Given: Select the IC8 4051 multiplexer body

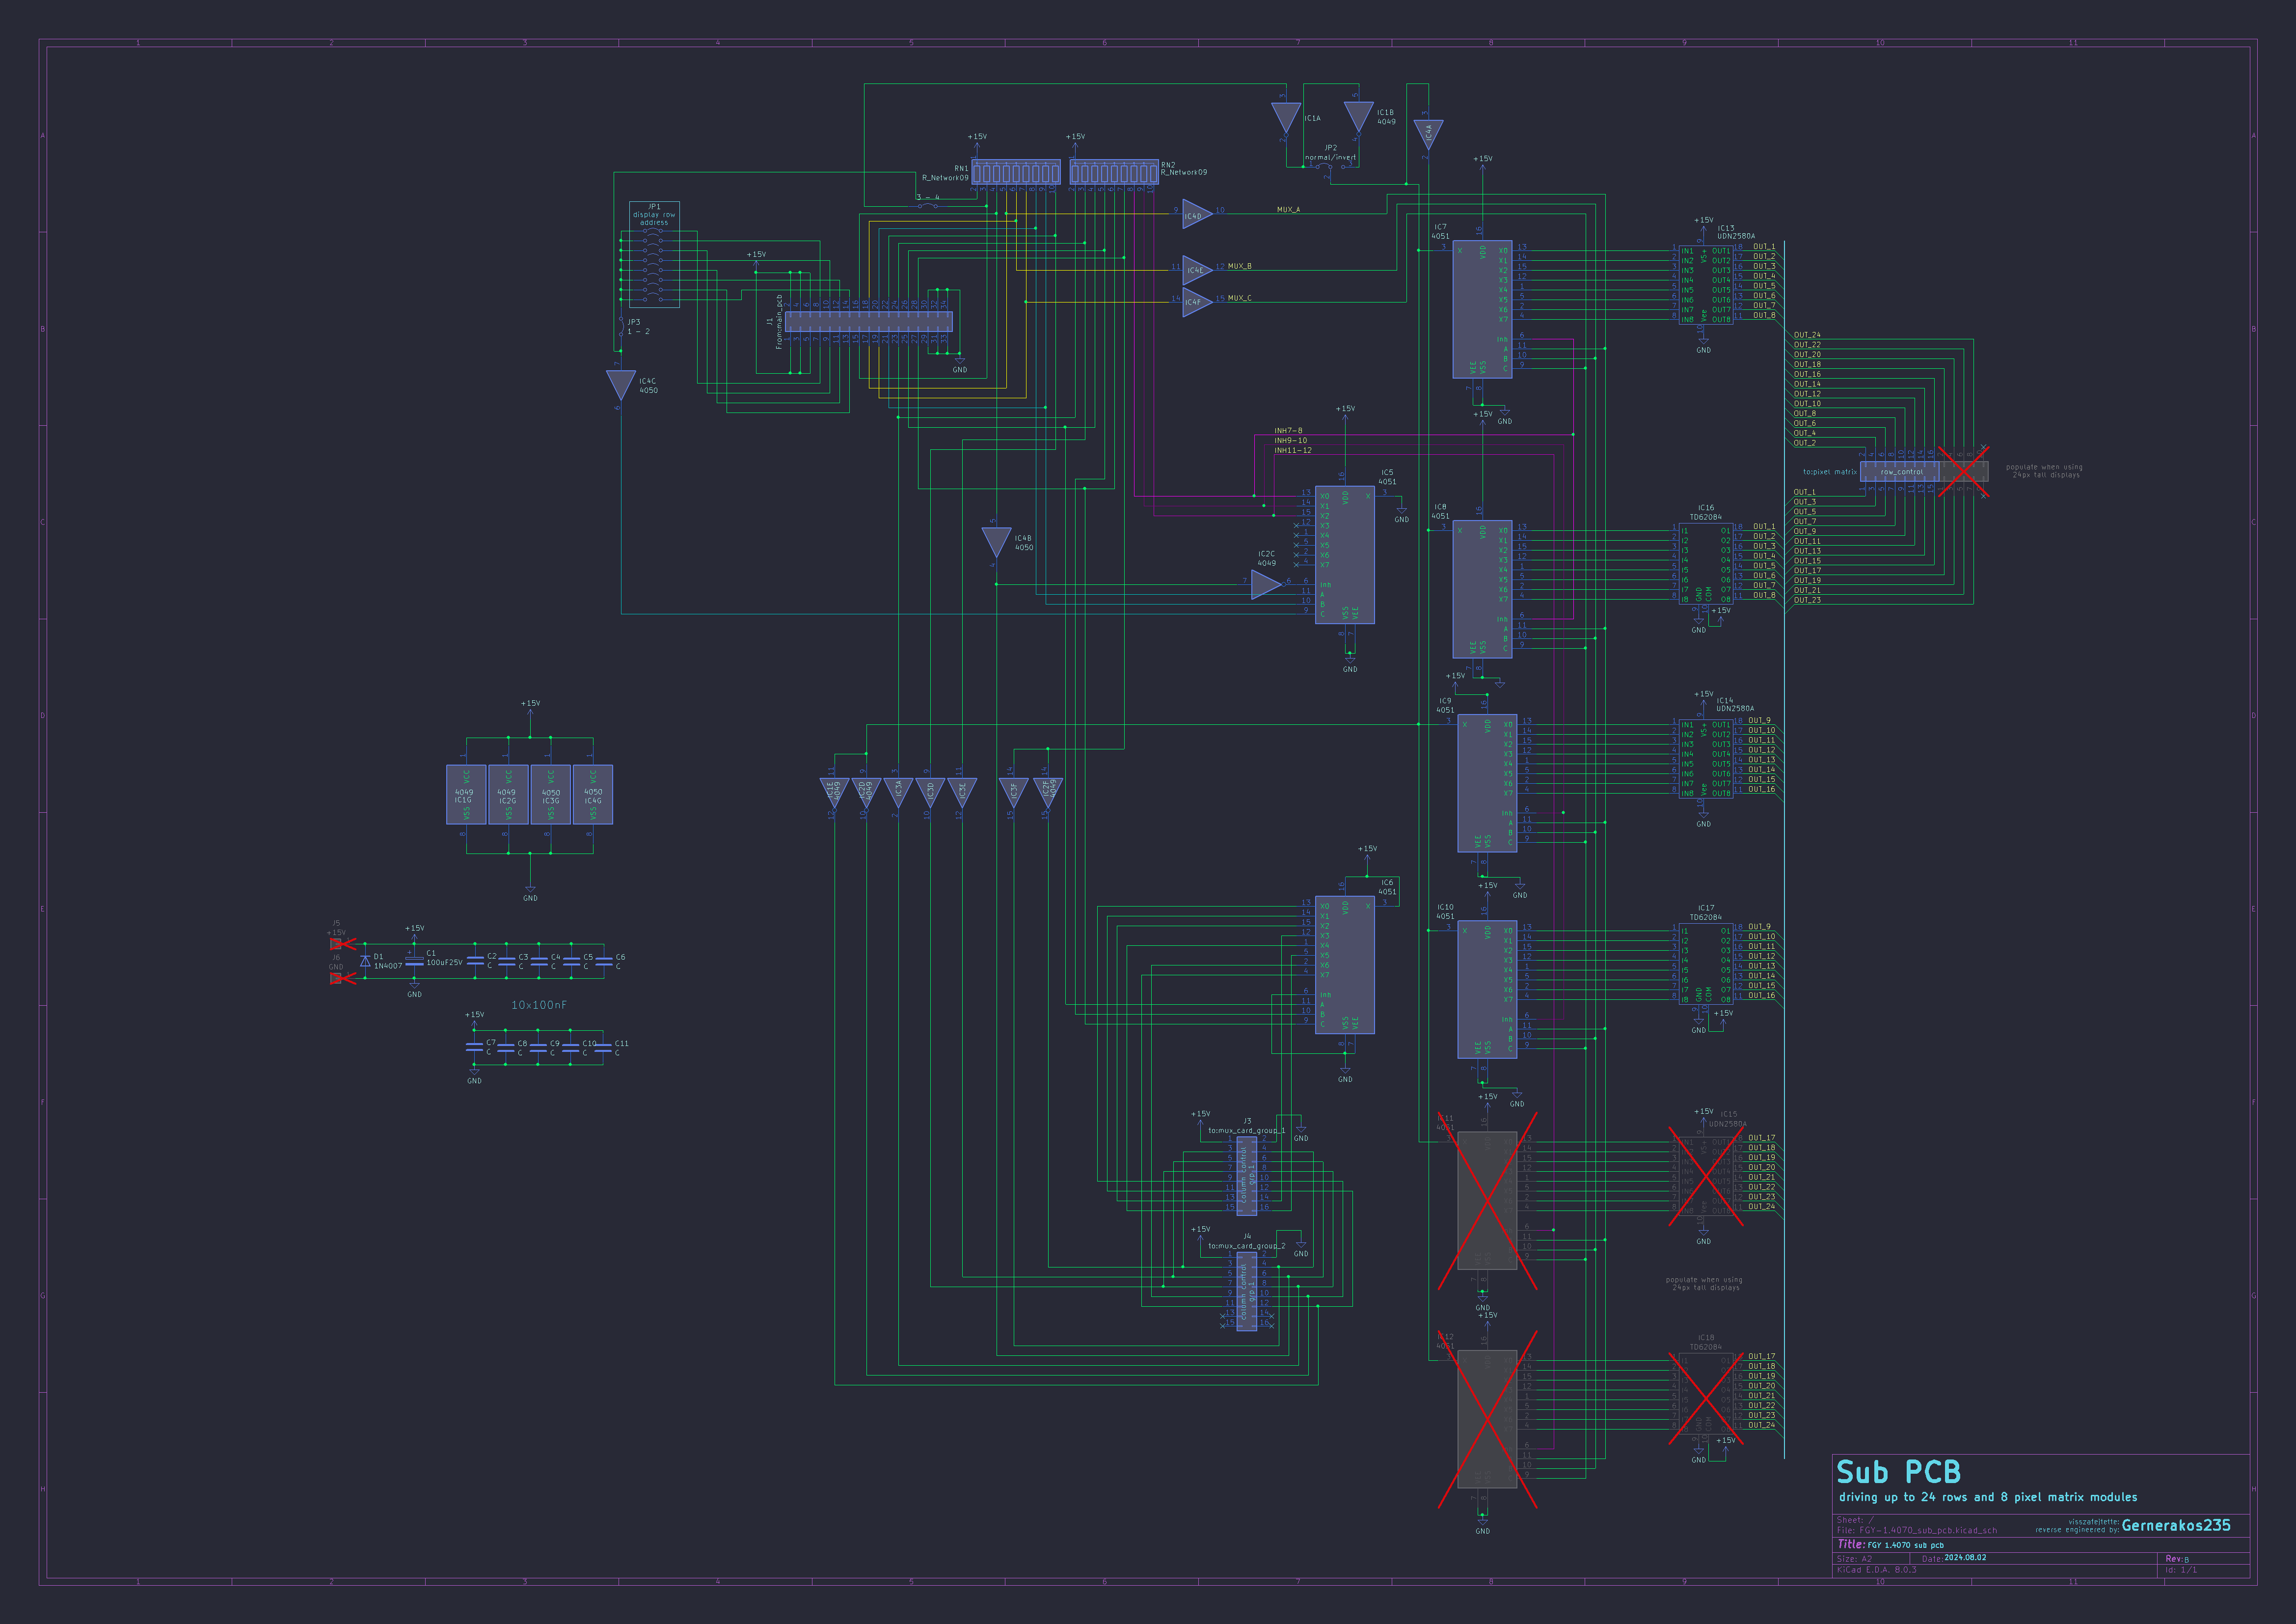Looking at the screenshot, I should (1482, 589).
